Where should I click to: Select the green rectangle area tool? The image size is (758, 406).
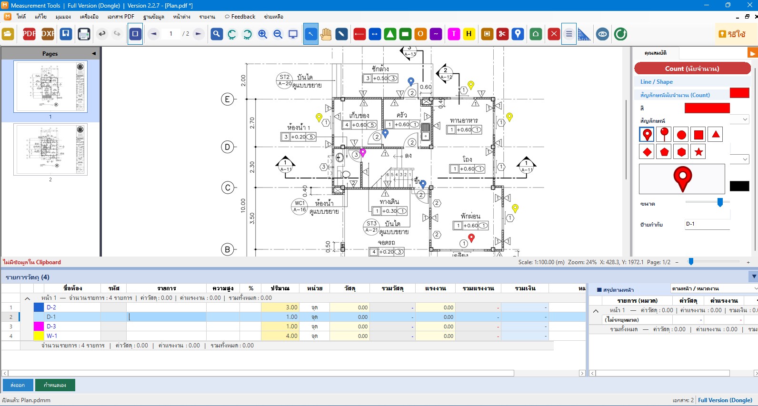point(405,34)
